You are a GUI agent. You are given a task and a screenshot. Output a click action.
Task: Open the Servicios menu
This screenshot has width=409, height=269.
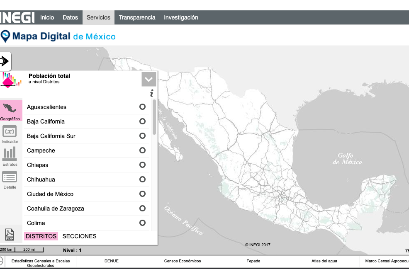[98, 17]
